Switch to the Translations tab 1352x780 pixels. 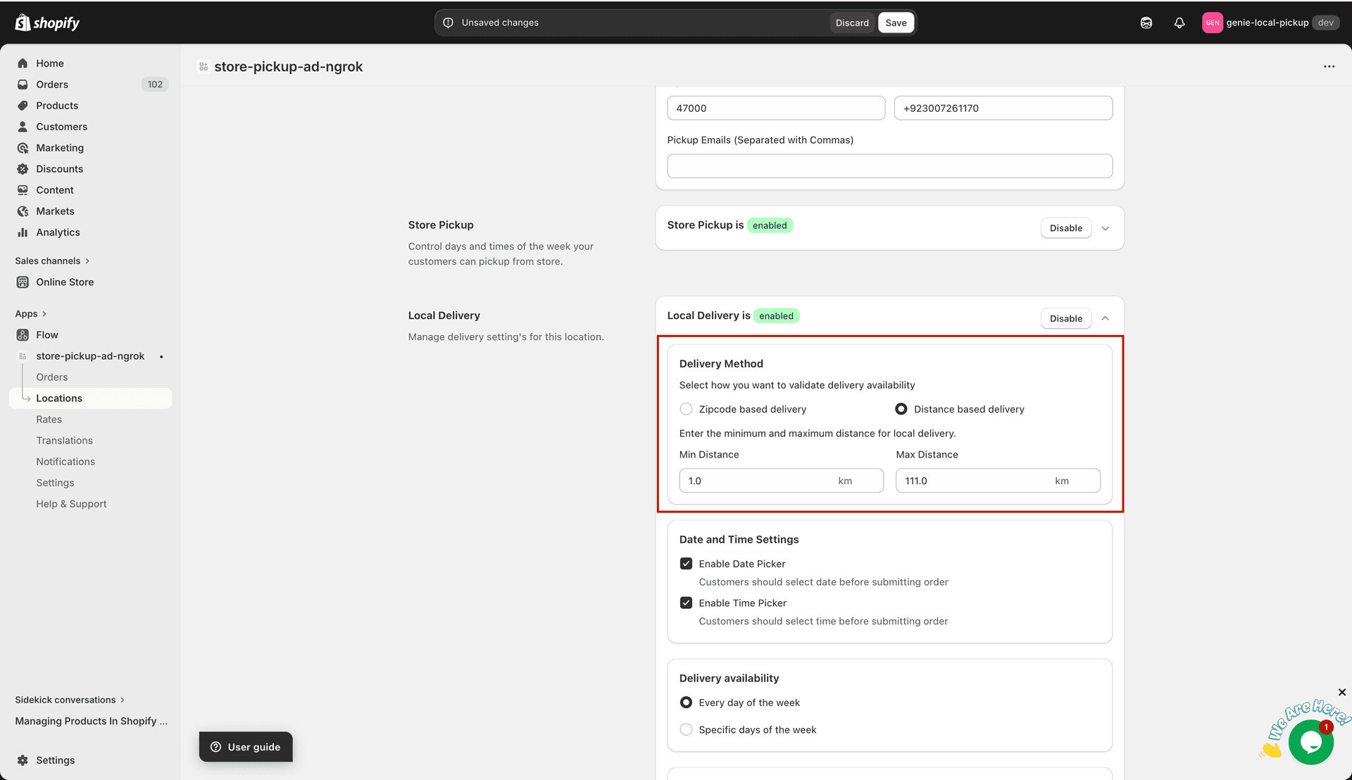[64, 440]
